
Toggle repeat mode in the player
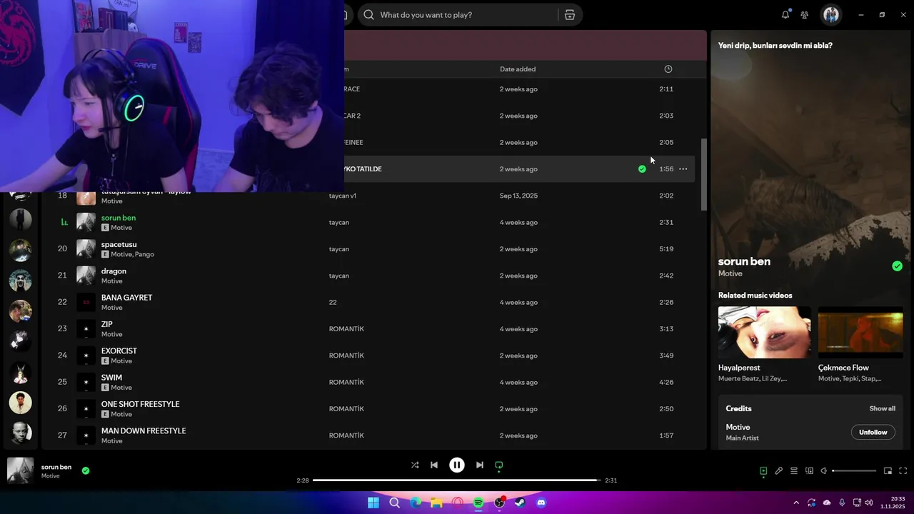[x=499, y=465]
